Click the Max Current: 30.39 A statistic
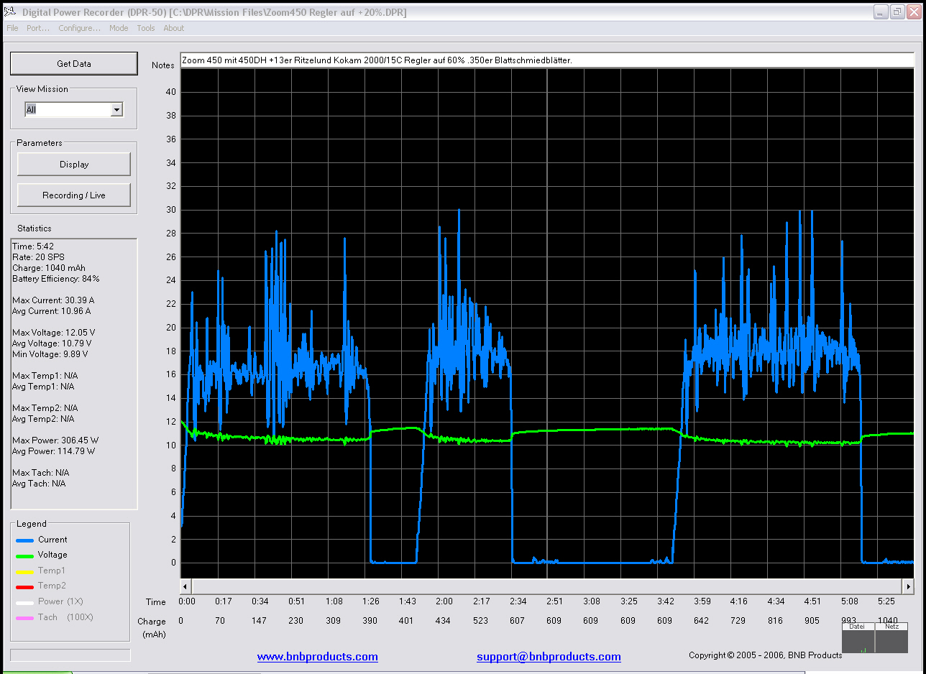 [x=53, y=300]
